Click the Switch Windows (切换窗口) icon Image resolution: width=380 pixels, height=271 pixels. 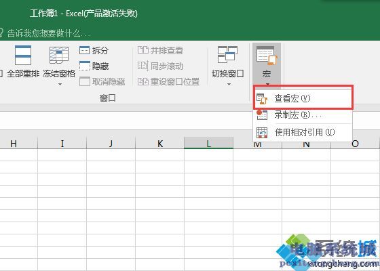[x=227, y=55]
